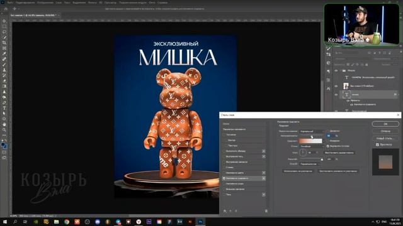Add another Color Overlay with plus button
The image size is (403, 226).
(x=263, y=173)
